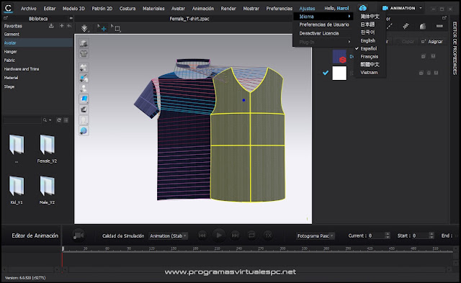This screenshot has width=461, height=283.
Task: Switch language to Français
Action: (x=370, y=56)
